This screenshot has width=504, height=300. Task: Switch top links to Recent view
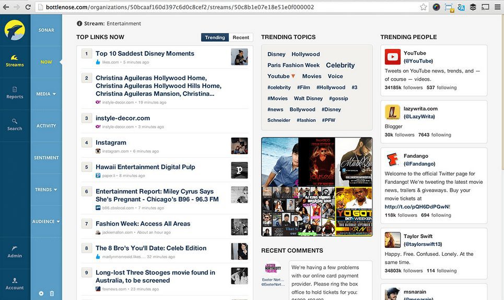(x=241, y=37)
